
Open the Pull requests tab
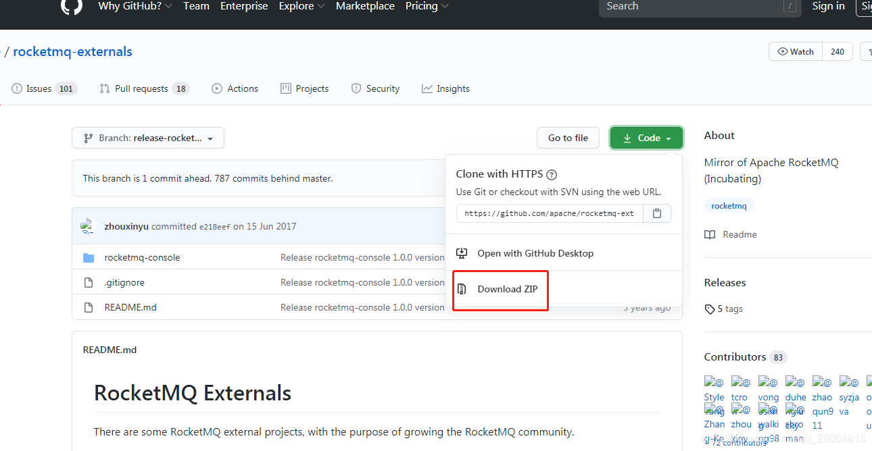pos(145,88)
